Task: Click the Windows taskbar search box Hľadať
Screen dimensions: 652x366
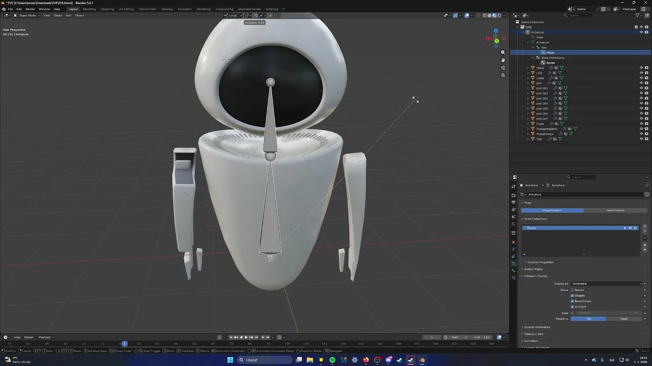Action: [x=264, y=360]
